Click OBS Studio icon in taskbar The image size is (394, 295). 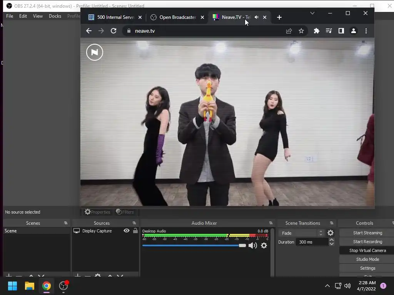(x=63, y=286)
